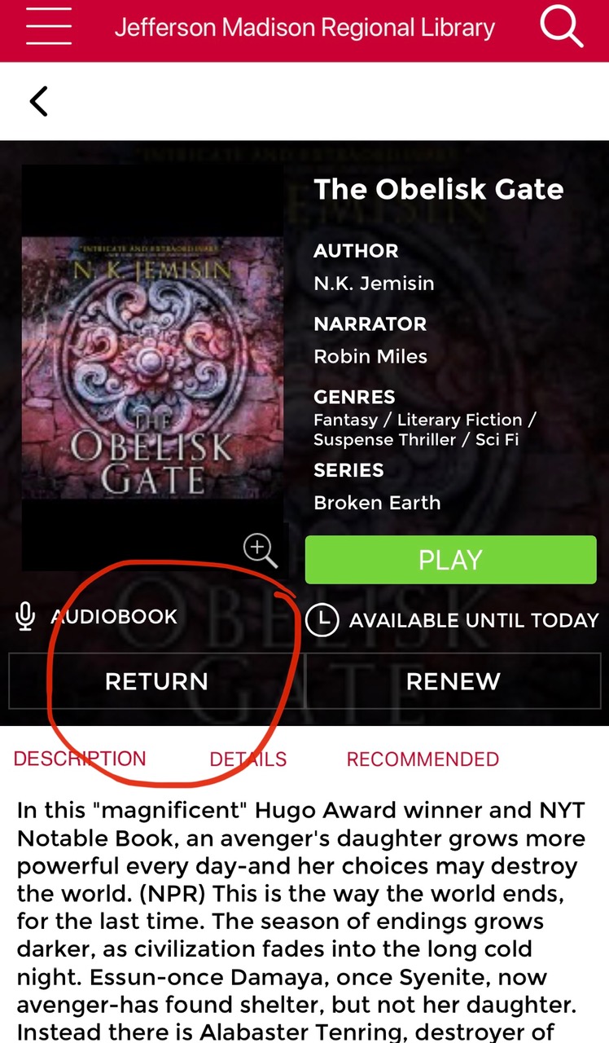This screenshot has width=609, height=1043.
Task: Select the Fantasy / Literary Fiction genres text
Action: pos(425,429)
